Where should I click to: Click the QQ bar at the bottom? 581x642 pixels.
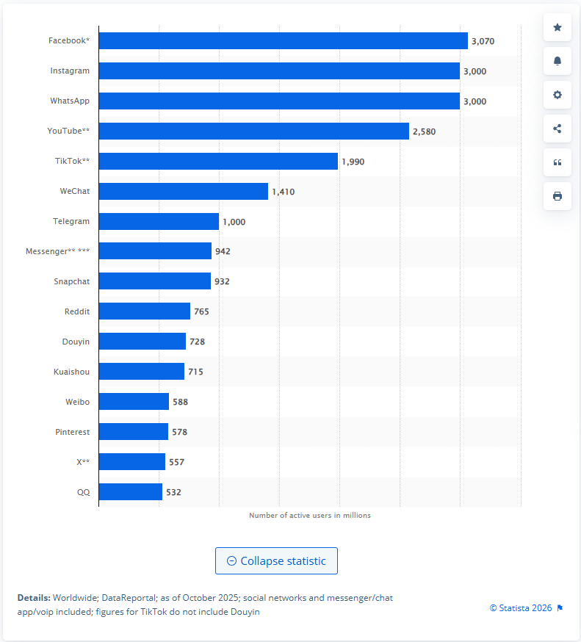point(130,491)
